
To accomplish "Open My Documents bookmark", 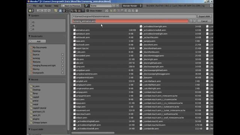I will 39,48.
